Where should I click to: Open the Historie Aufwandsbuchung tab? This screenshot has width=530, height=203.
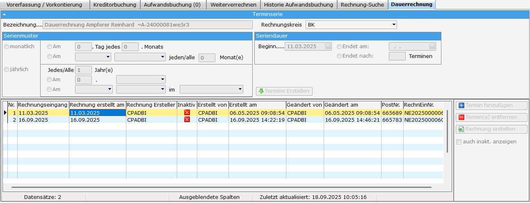[x=298, y=5]
